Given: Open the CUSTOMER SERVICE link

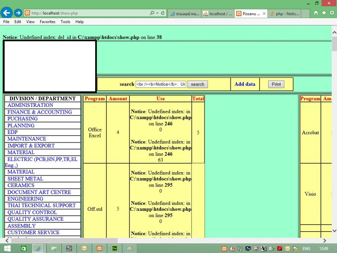Looking at the screenshot, I should pyautogui.click(x=34, y=233).
